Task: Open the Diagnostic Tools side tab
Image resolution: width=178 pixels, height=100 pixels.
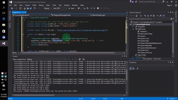Action: [176, 17]
